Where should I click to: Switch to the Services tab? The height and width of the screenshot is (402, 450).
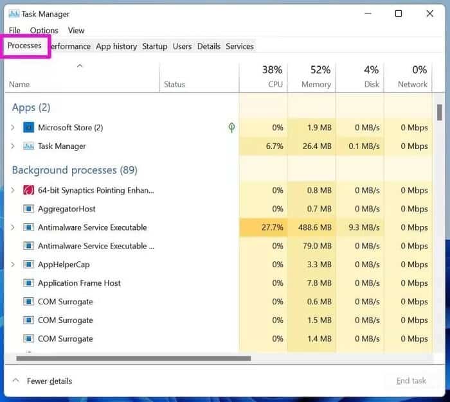240,46
